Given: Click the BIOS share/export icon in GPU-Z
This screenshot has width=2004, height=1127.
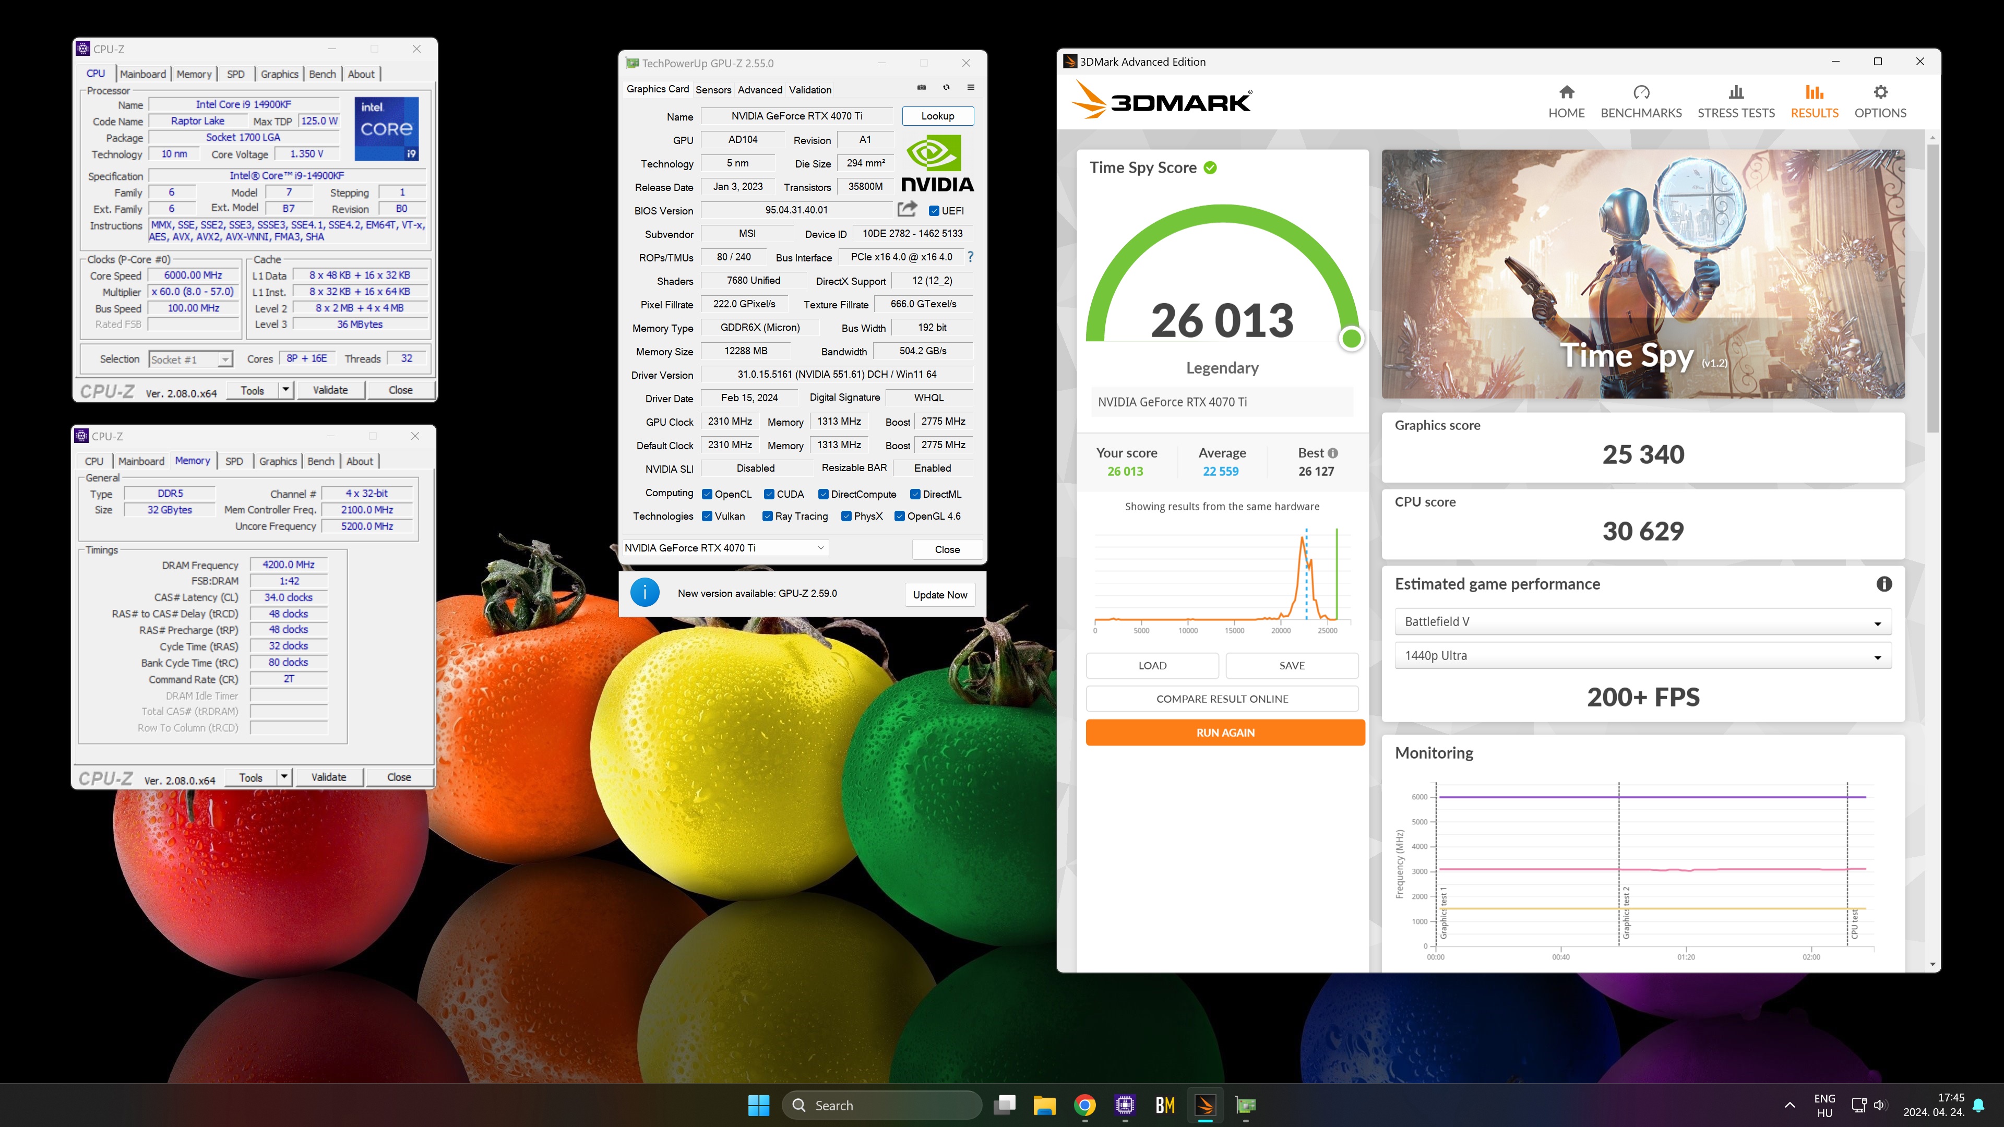Looking at the screenshot, I should 907,209.
